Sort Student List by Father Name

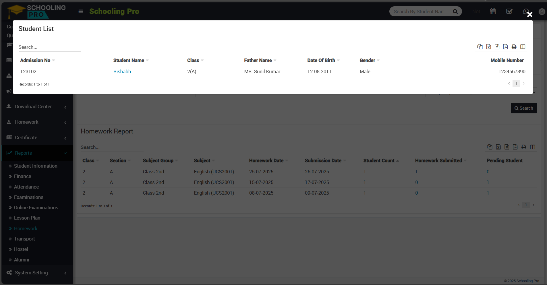pyautogui.click(x=260, y=60)
